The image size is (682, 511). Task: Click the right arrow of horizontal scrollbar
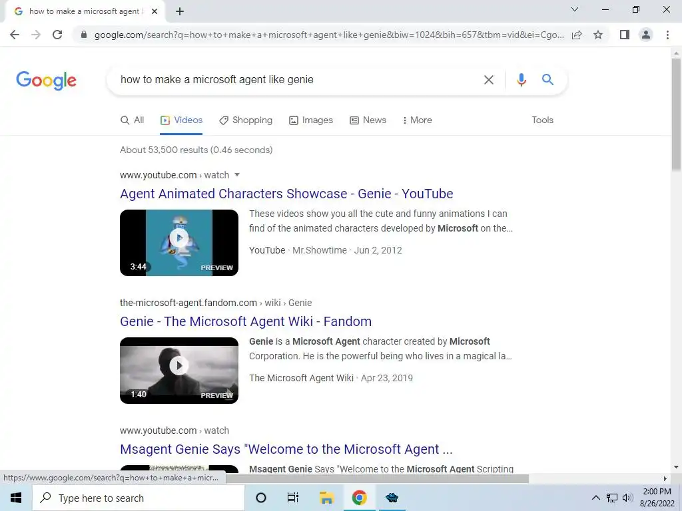(665, 479)
